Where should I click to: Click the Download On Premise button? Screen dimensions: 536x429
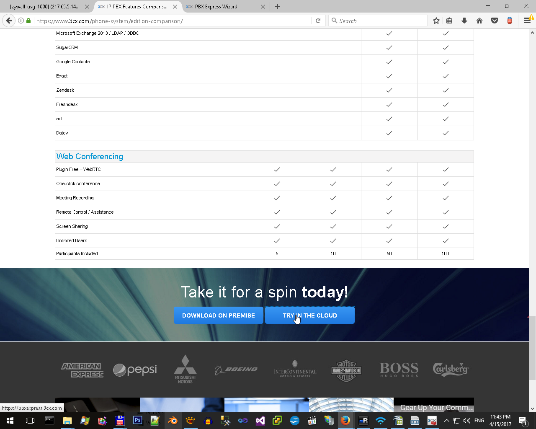[x=219, y=315]
